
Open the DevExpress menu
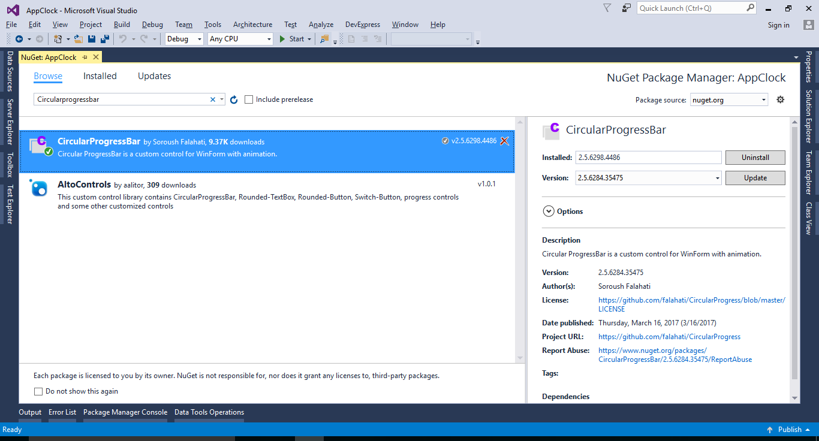coord(363,25)
